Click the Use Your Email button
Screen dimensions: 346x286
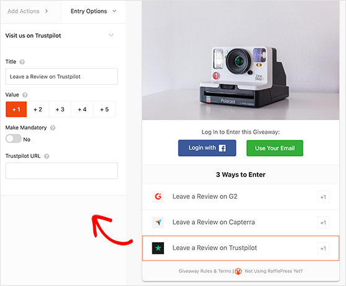click(275, 148)
